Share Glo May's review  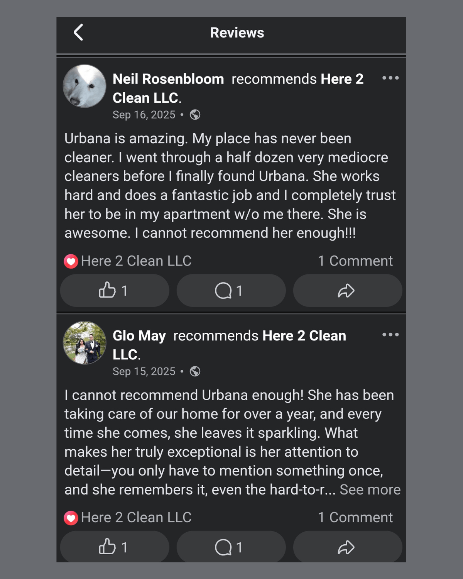(348, 547)
